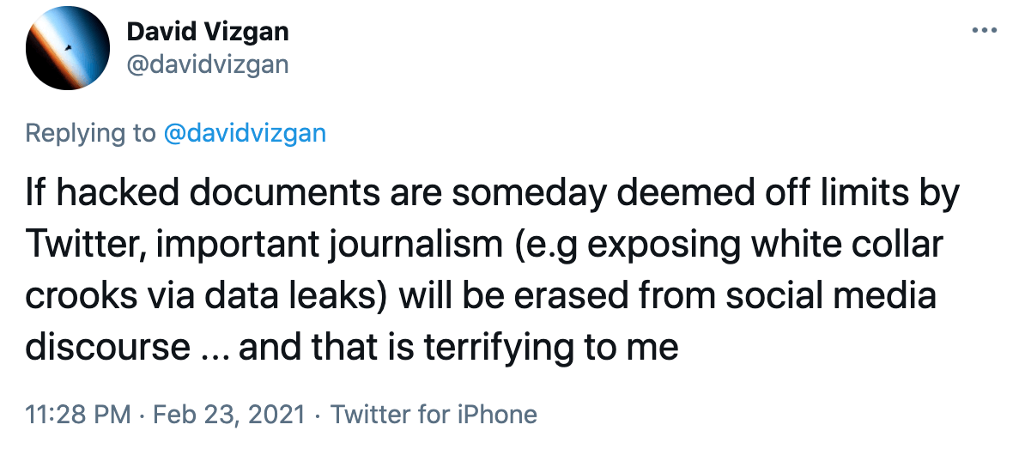Click the word "discourse" in the tweet
The width and height of the screenshot is (1025, 455).
point(108,346)
